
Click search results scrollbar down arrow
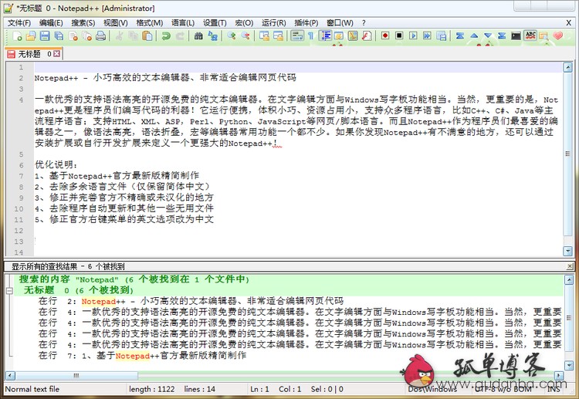click(x=569, y=365)
